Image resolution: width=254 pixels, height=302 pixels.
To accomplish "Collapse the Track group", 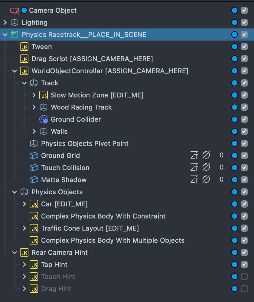I will click(x=24, y=83).
